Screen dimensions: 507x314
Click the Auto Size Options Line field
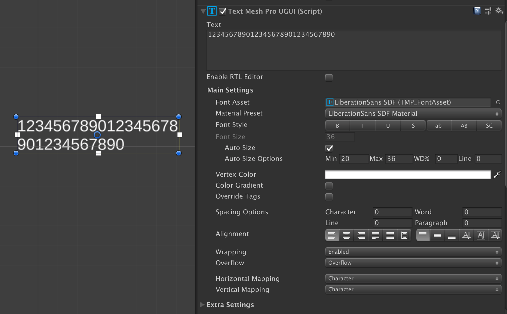(x=488, y=159)
